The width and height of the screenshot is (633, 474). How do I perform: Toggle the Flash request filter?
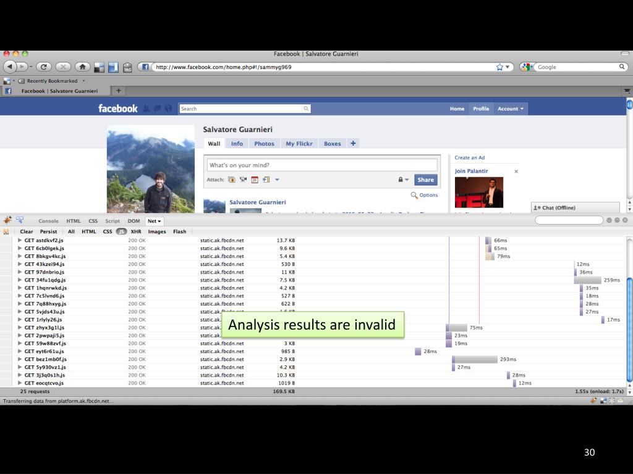click(x=180, y=232)
